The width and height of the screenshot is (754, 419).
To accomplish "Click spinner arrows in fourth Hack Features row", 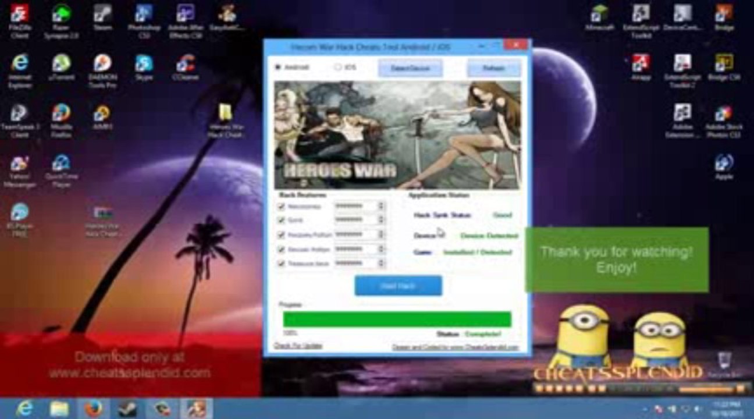I will click(382, 249).
